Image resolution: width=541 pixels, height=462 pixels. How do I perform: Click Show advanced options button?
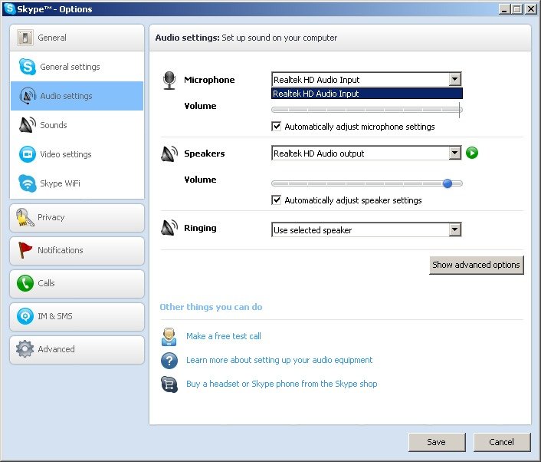(x=476, y=265)
